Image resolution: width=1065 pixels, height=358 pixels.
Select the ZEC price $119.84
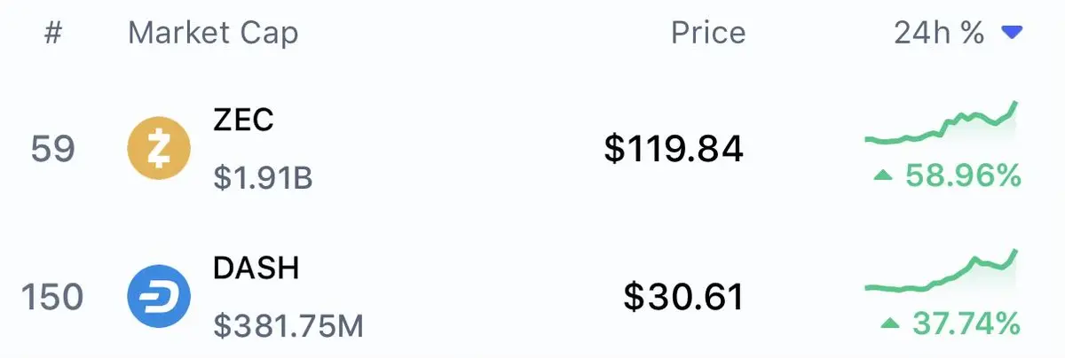[674, 149]
